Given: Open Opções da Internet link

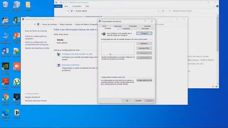Looking at the screenshot, I should [32, 97].
